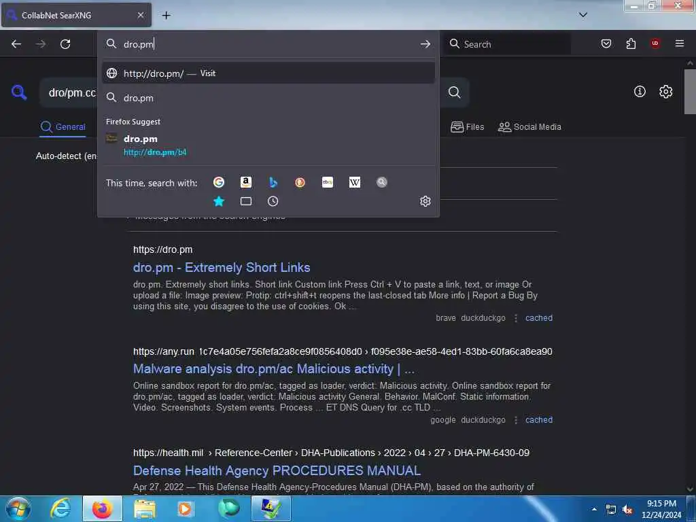Viewport: 696px width, 522px height.
Task: Open more options dots for any.run result
Action: (x=516, y=420)
